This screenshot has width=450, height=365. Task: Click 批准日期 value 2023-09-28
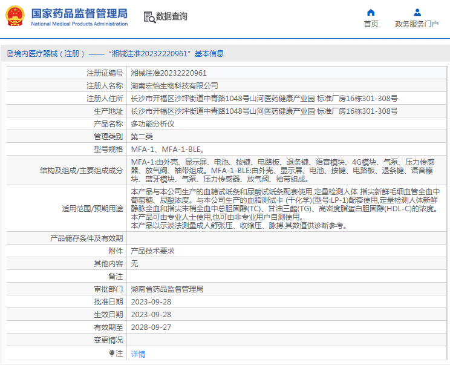point(151,302)
